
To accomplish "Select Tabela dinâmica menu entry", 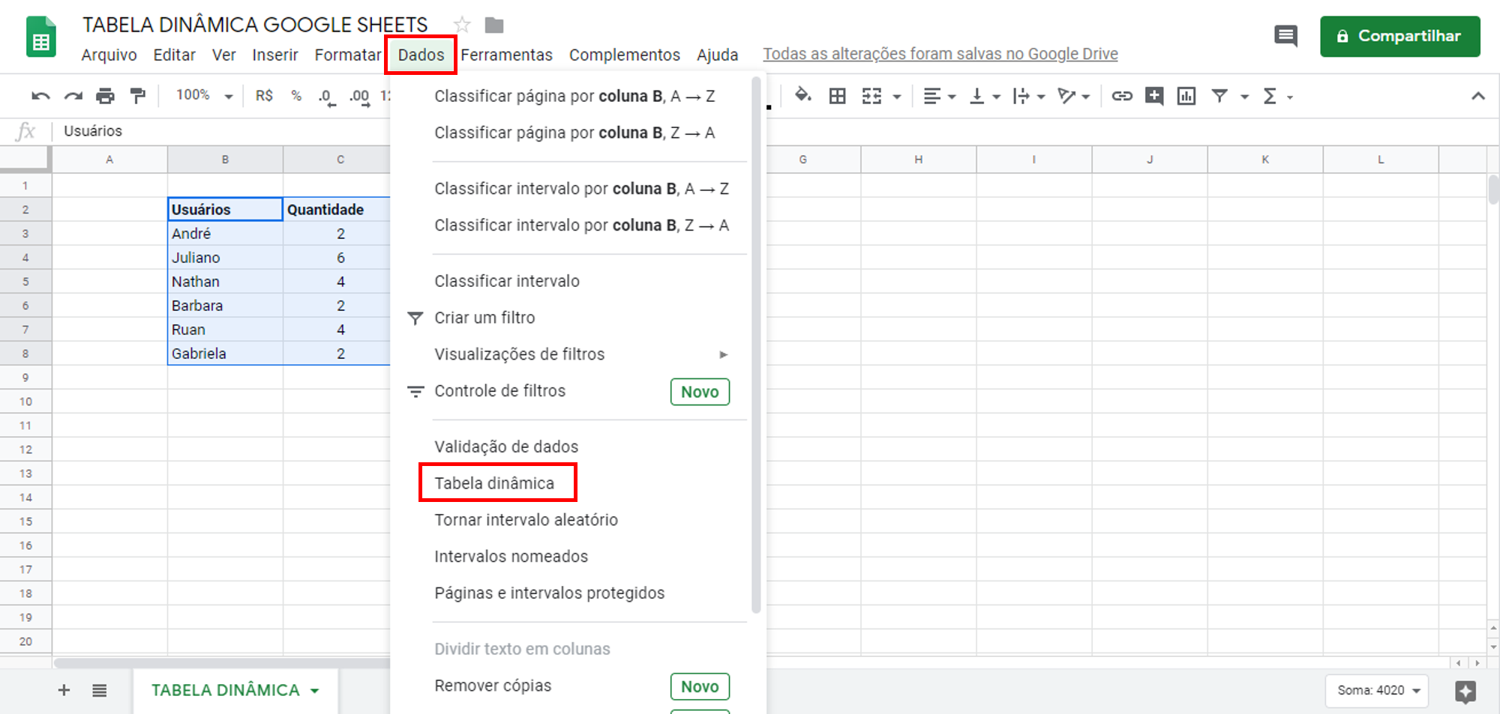I will [494, 483].
